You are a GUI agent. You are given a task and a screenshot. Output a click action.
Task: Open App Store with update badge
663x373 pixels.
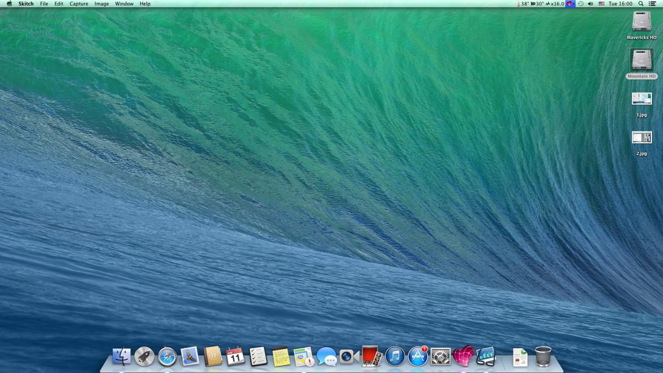point(418,356)
